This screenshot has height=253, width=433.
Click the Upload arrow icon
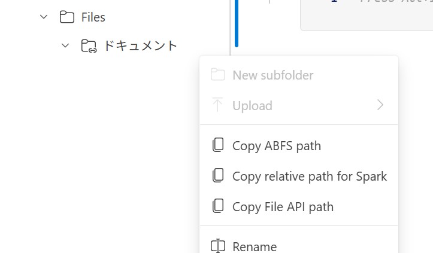217,105
